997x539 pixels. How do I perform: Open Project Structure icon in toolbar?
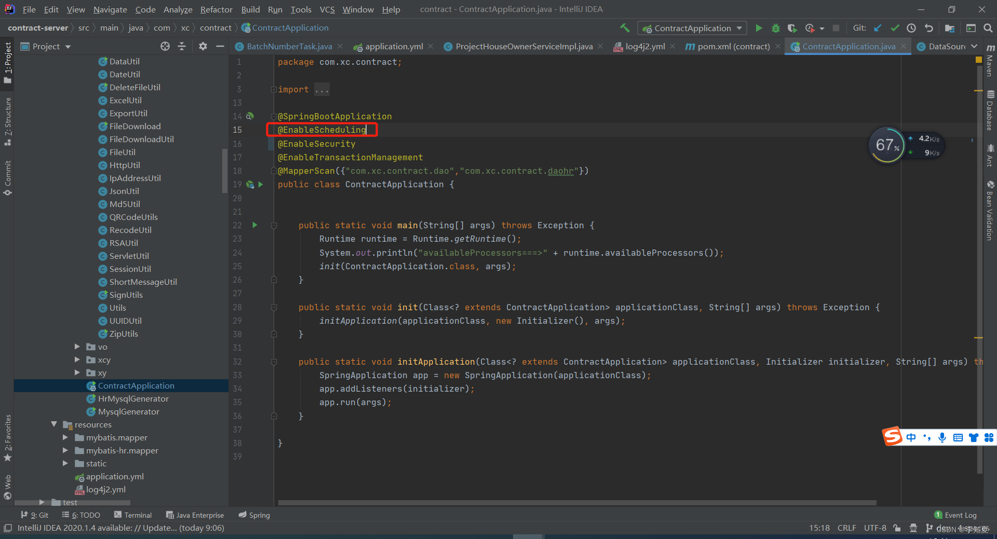(950, 28)
